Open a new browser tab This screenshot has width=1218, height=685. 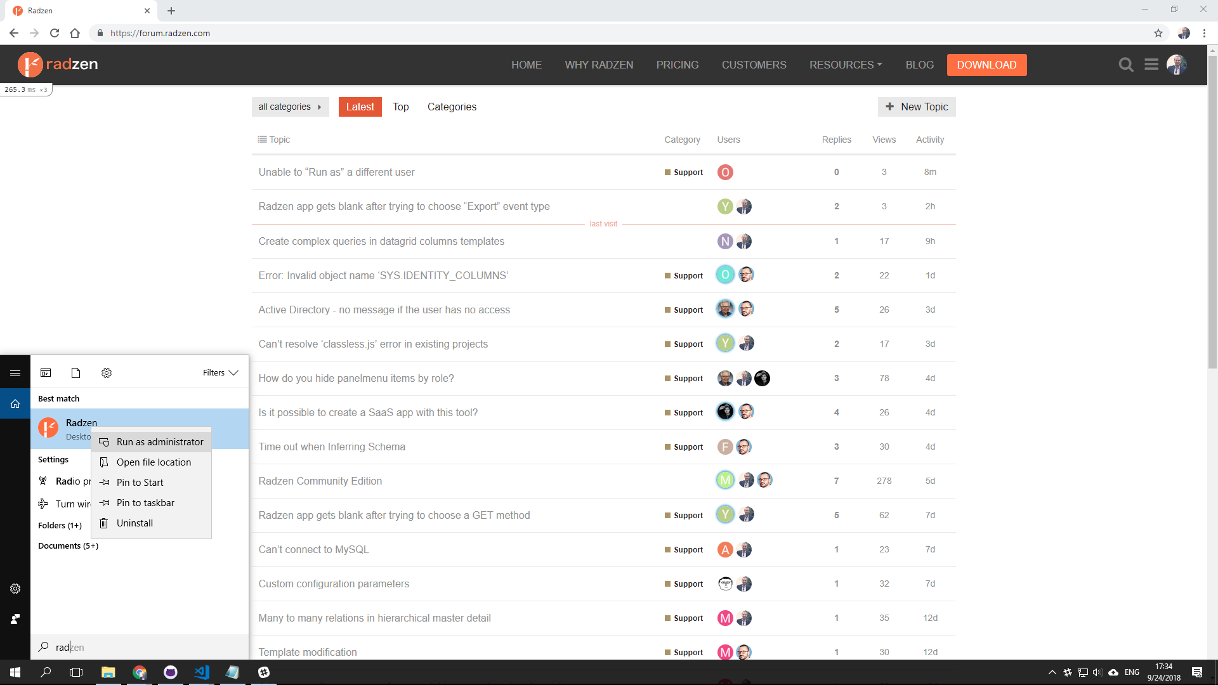click(x=171, y=11)
